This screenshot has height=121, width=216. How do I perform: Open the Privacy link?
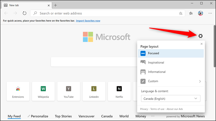tap(144, 109)
